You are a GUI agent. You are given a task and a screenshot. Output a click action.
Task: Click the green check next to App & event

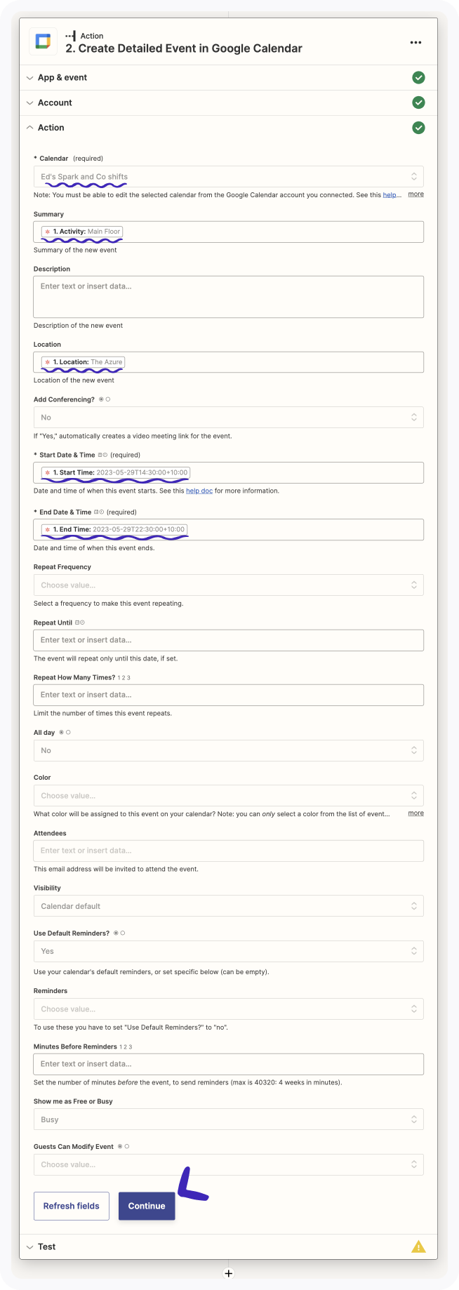pos(418,77)
